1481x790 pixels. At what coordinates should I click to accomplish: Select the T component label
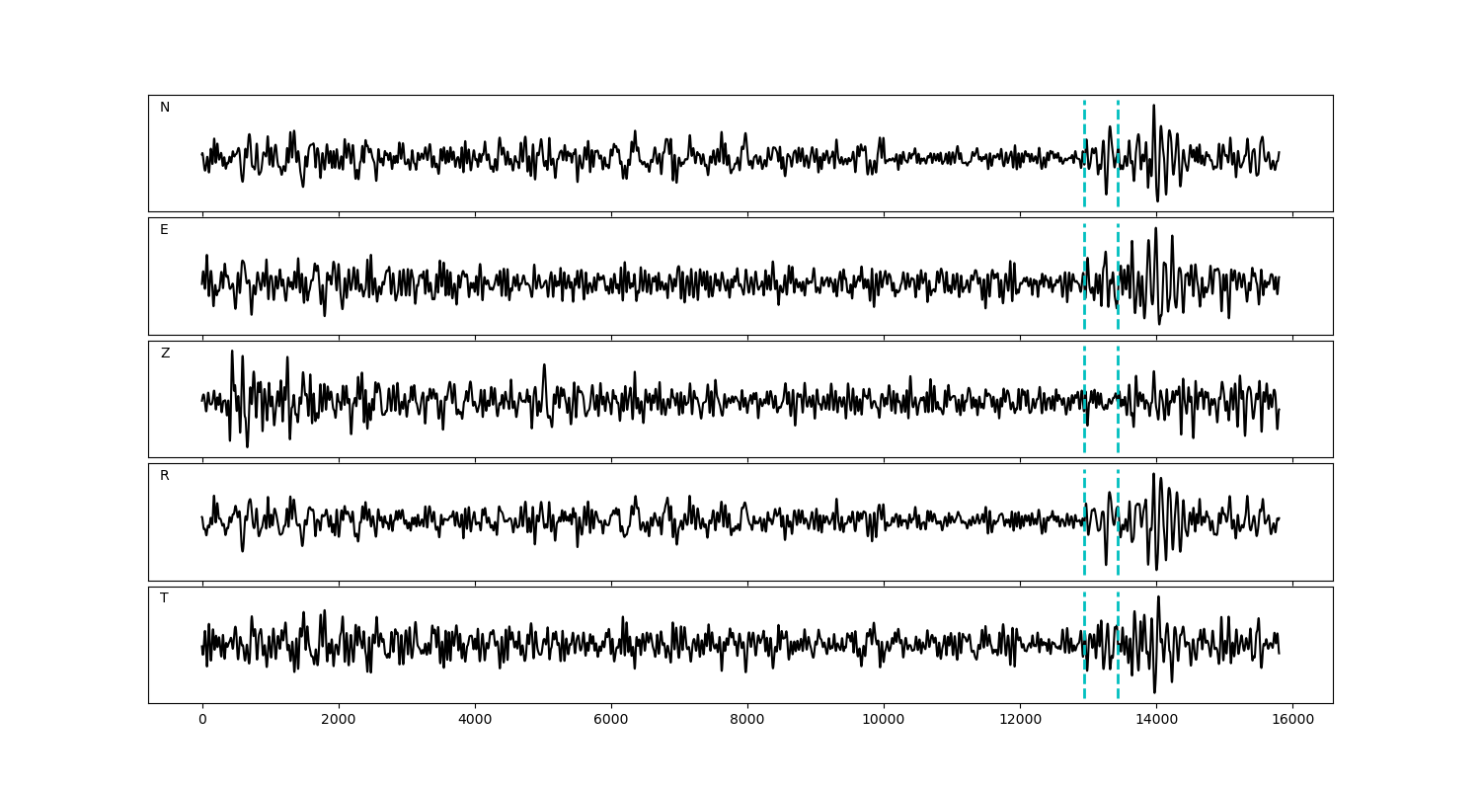click(x=164, y=598)
